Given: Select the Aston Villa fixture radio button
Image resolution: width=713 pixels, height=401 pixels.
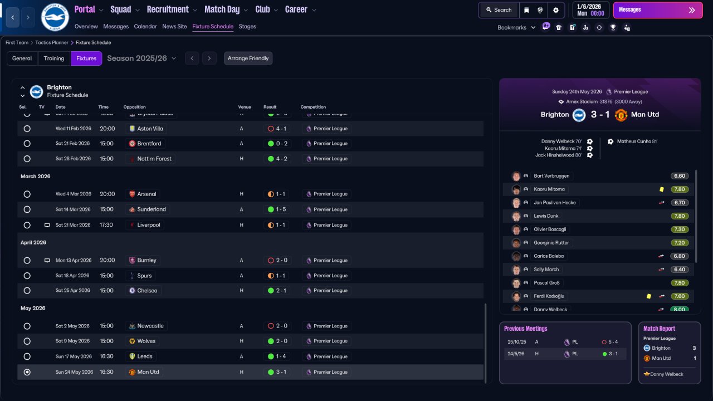Looking at the screenshot, I should coord(27,129).
